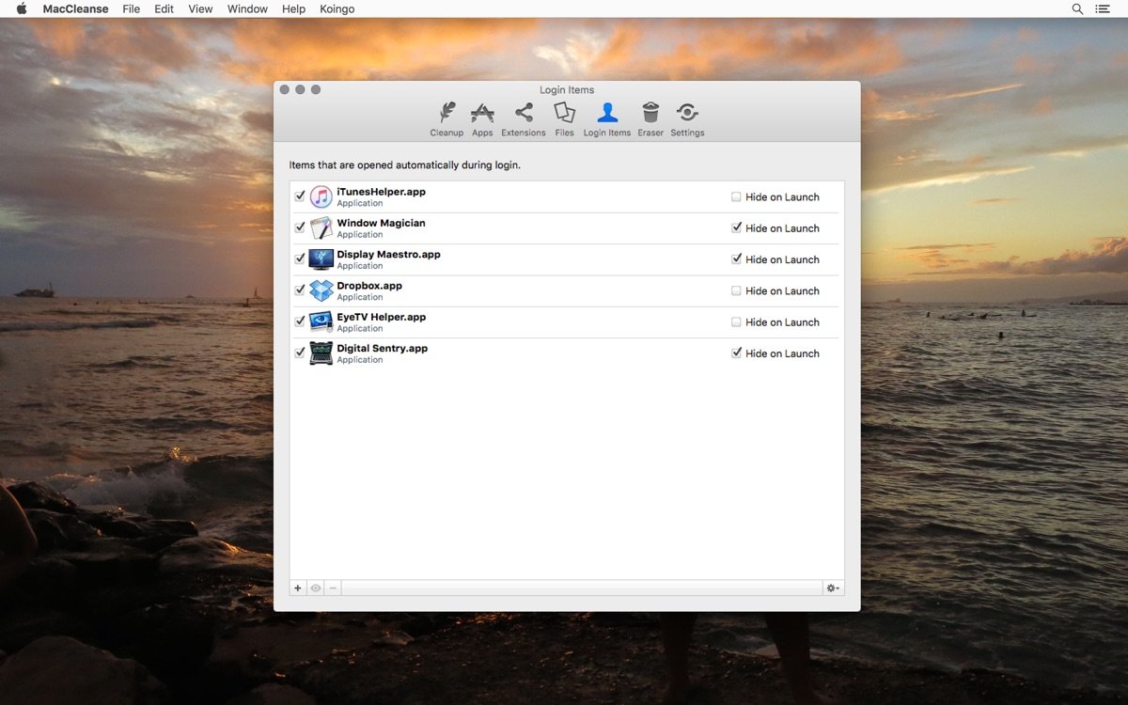Switch to the Apps section

pyautogui.click(x=481, y=117)
